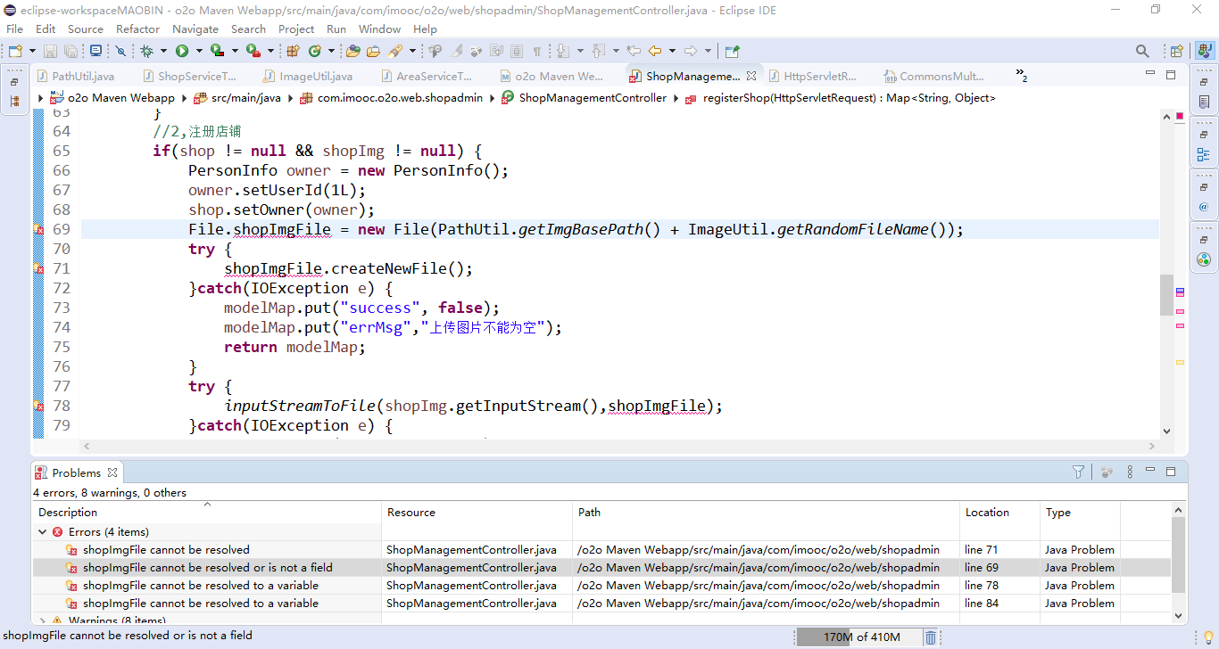Image resolution: width=1219 pixels, height=649 pixels.
Task: Click the Save disk icon
Action: pos(49,51)
